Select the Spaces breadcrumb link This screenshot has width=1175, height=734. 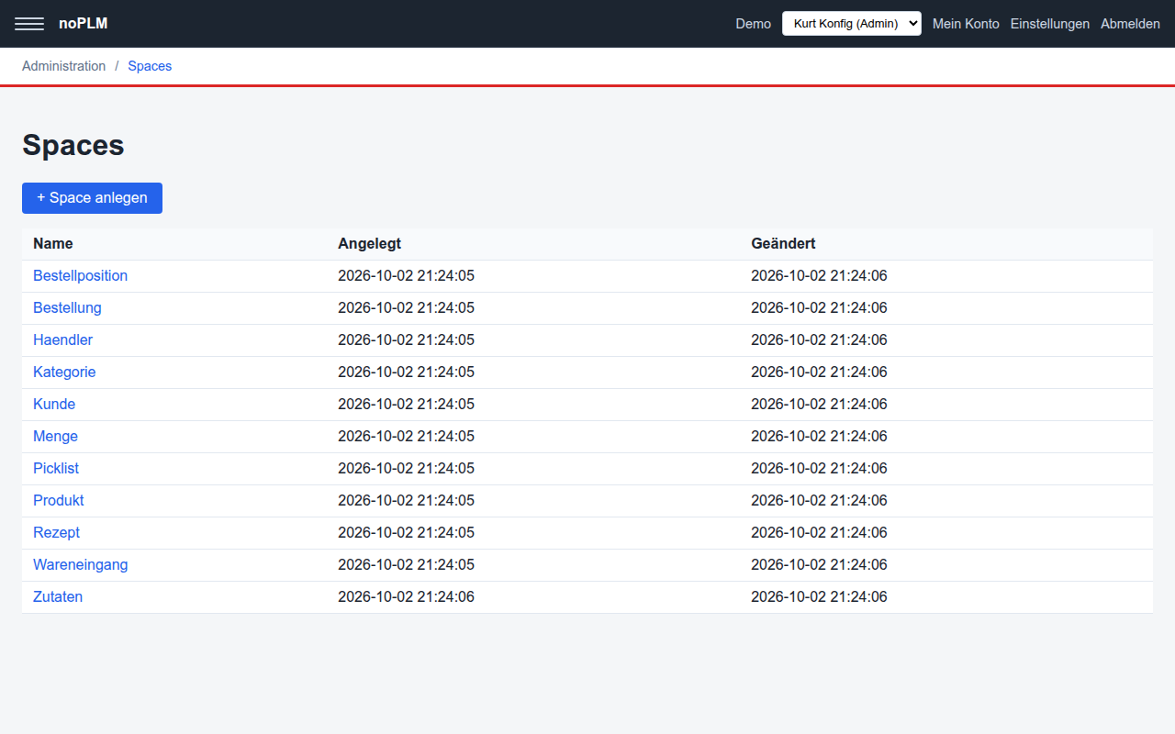[x=150, y=66]
